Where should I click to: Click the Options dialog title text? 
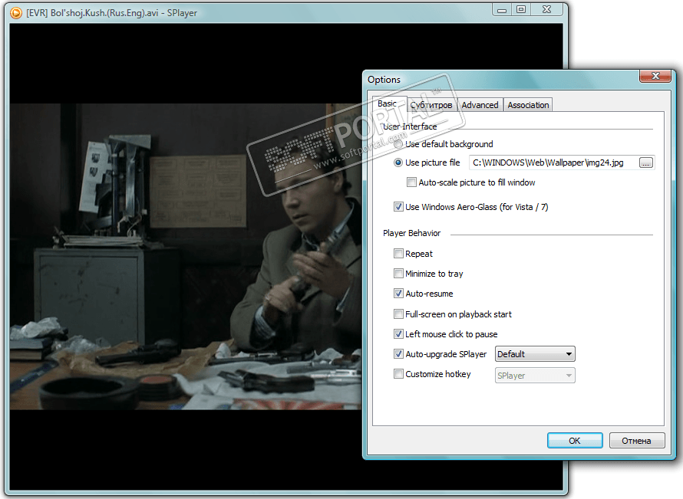(x=384, y=80)
